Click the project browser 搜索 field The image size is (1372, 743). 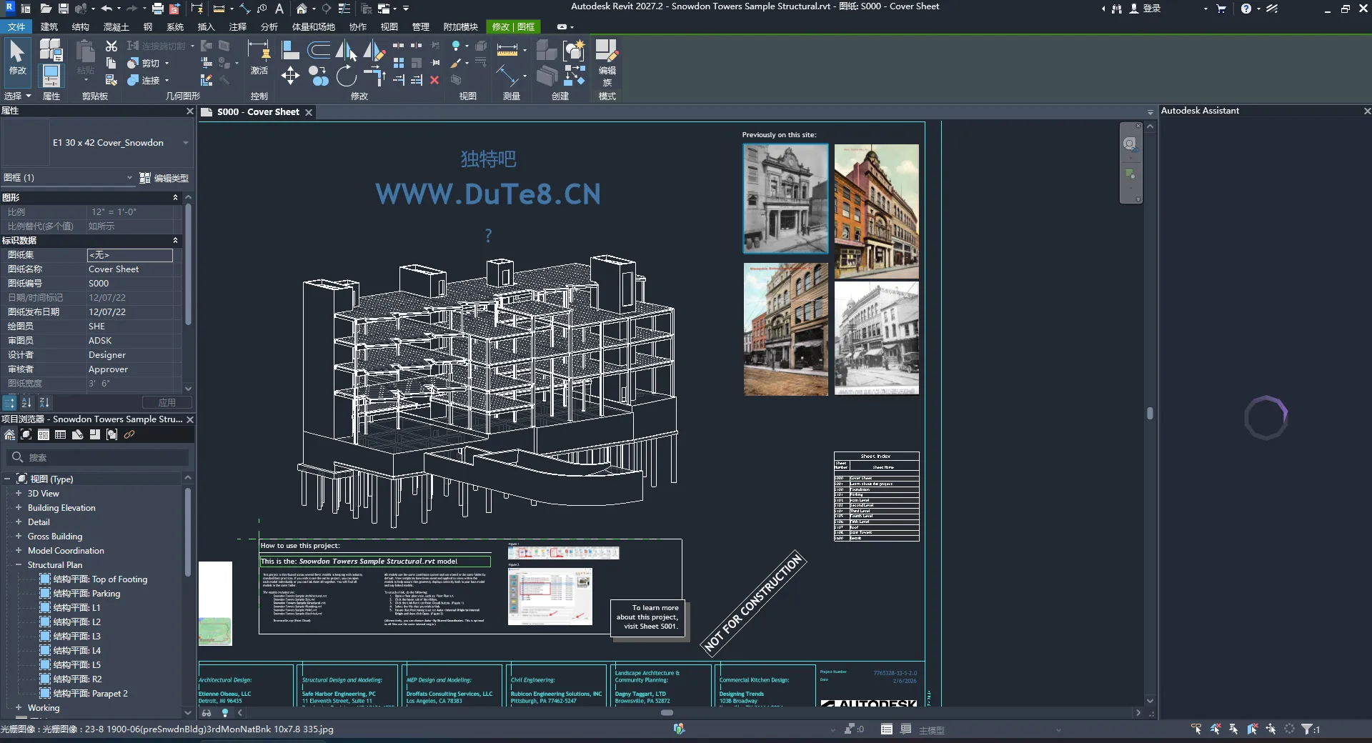tap(97, 457)
